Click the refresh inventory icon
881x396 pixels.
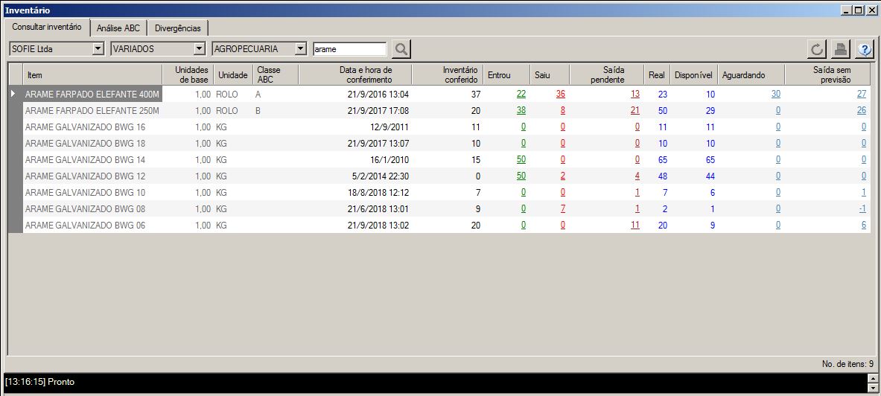pyautogui.click(x=817, y=49)
